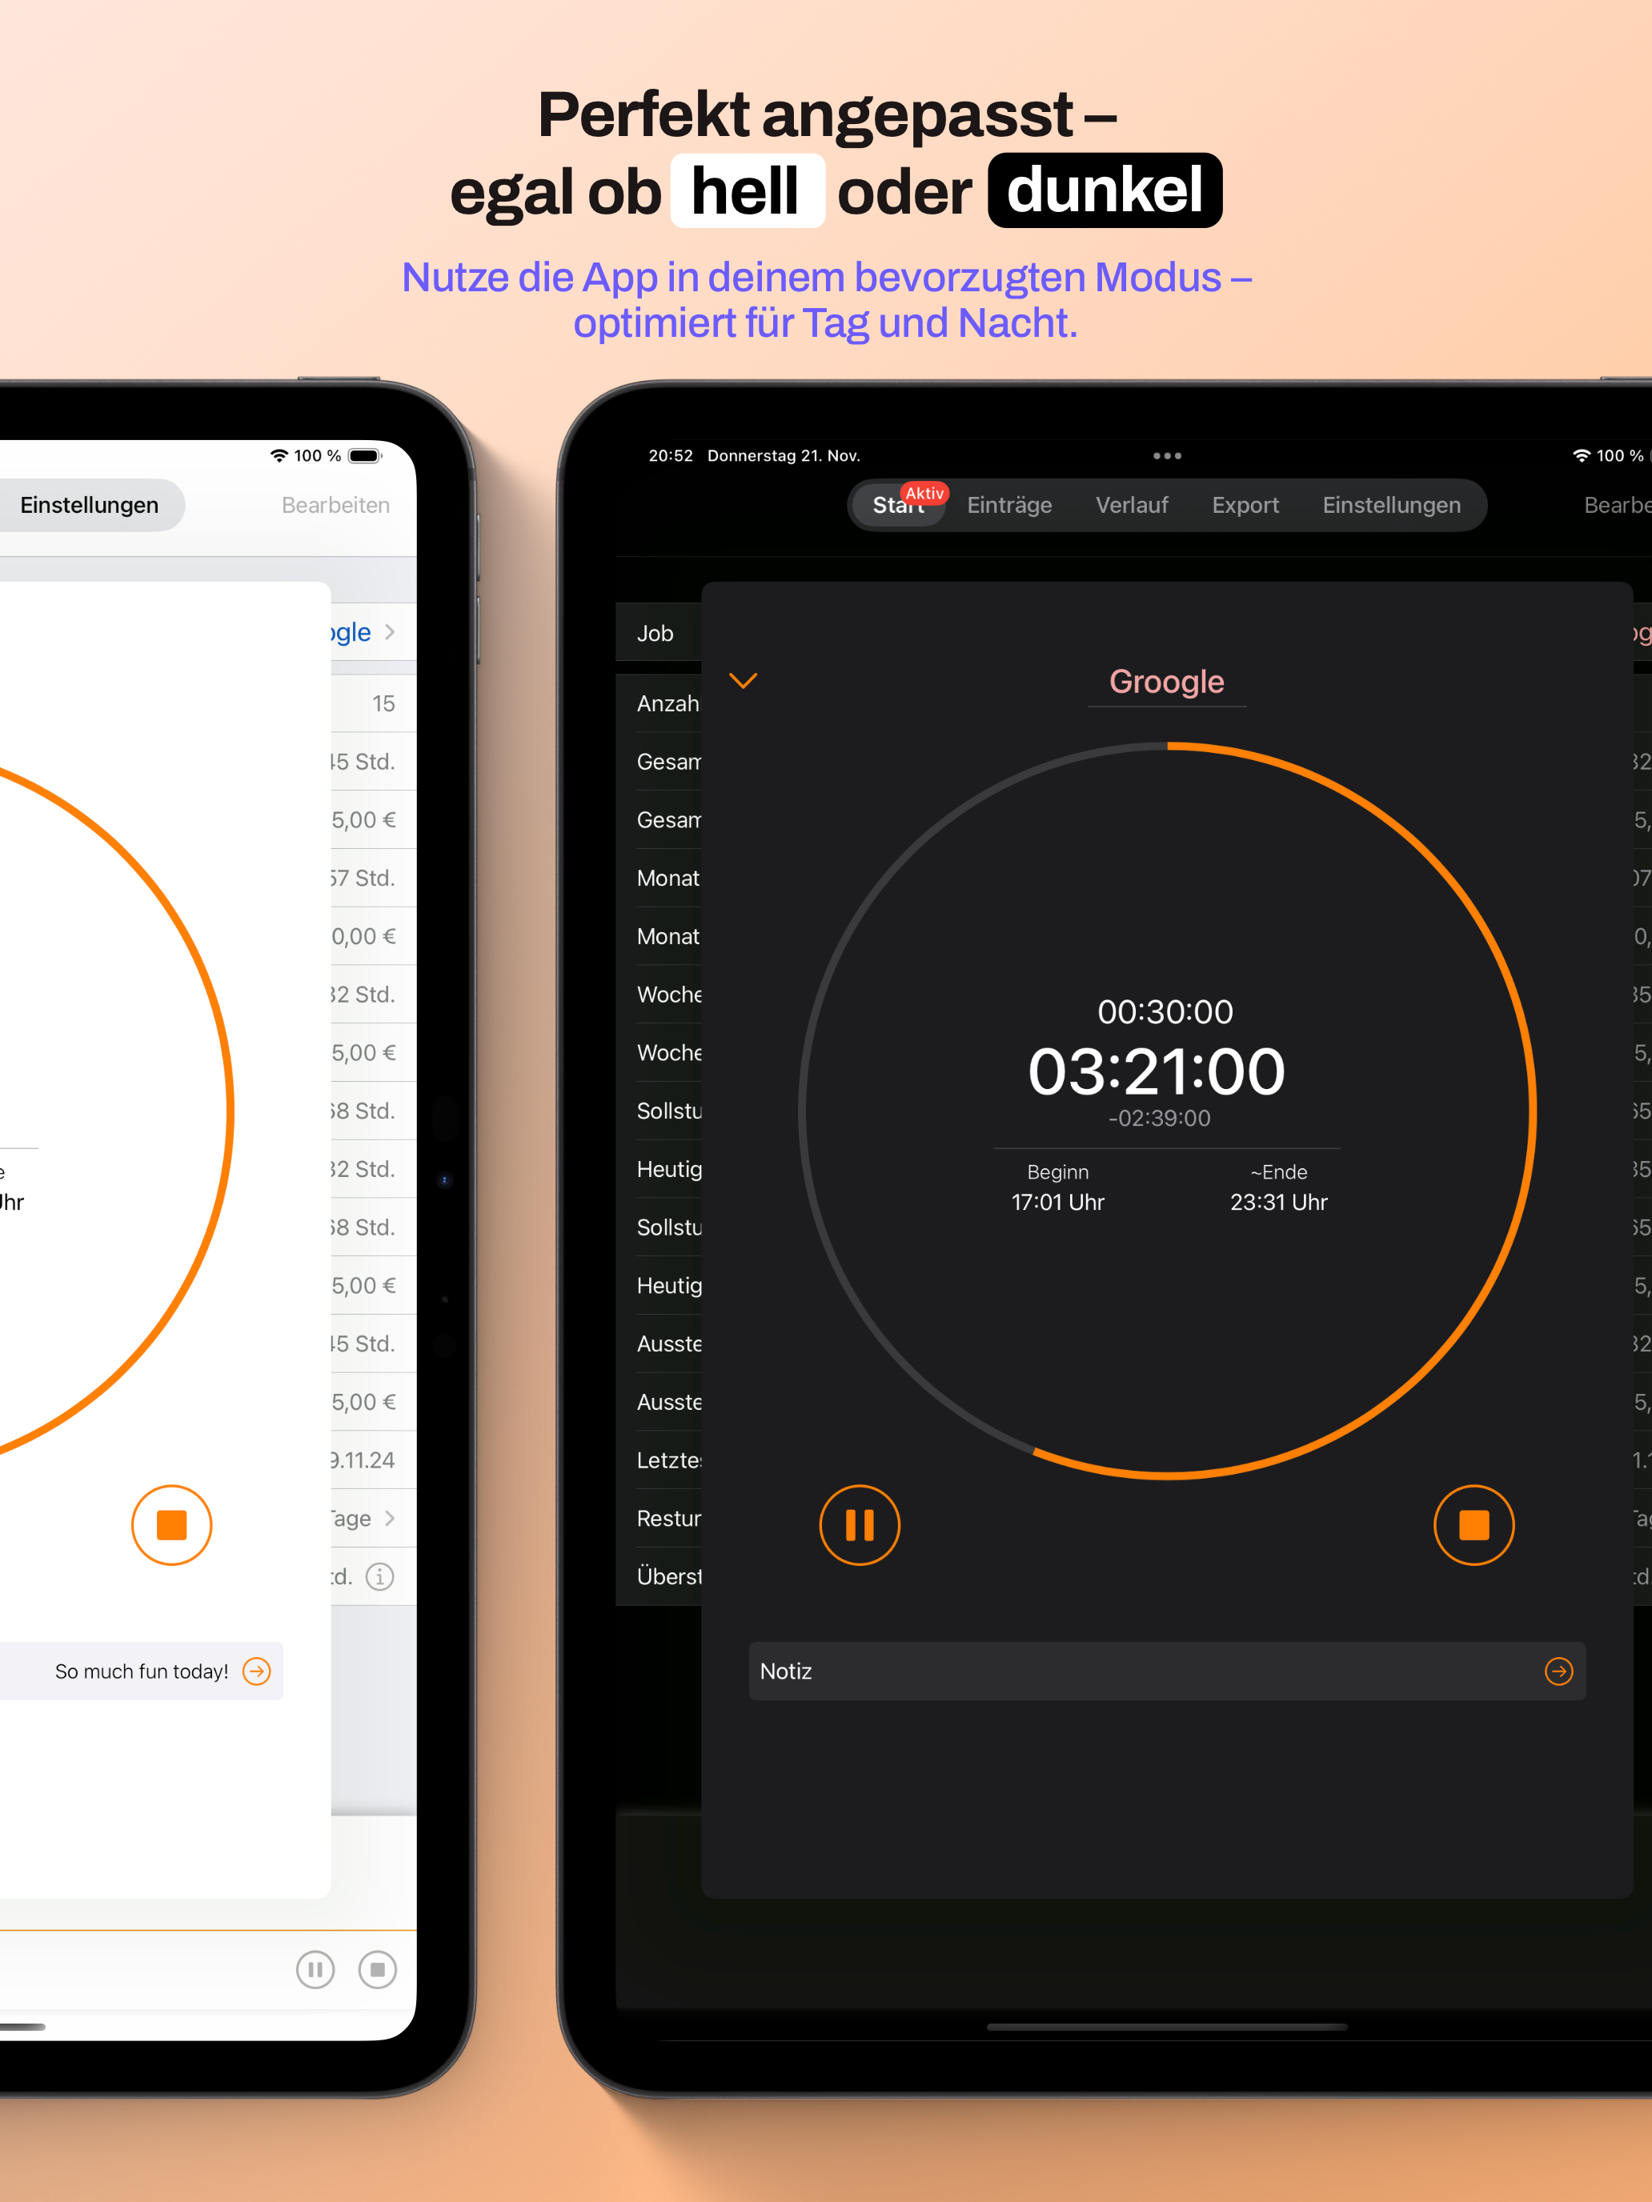
Task: Tap the Aktiv badge on Start
Action: (924, 494)
